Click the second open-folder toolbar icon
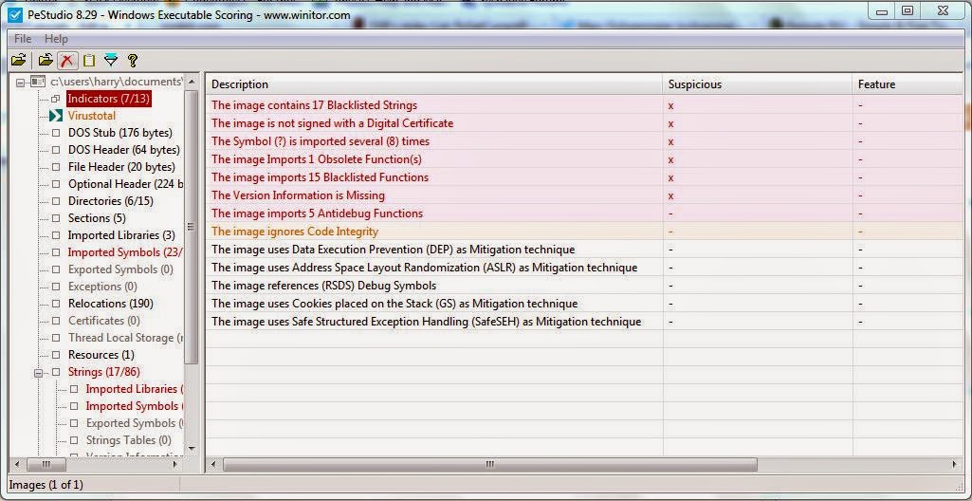 tap(46, 60)
